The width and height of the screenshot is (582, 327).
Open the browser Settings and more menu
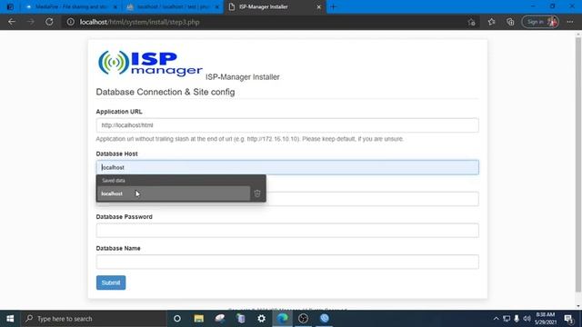pos(570,22)
